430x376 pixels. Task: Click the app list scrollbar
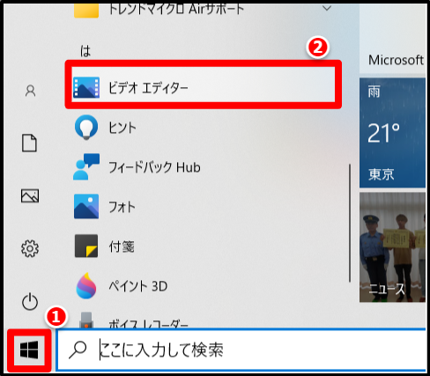click(x=350, y=223)
